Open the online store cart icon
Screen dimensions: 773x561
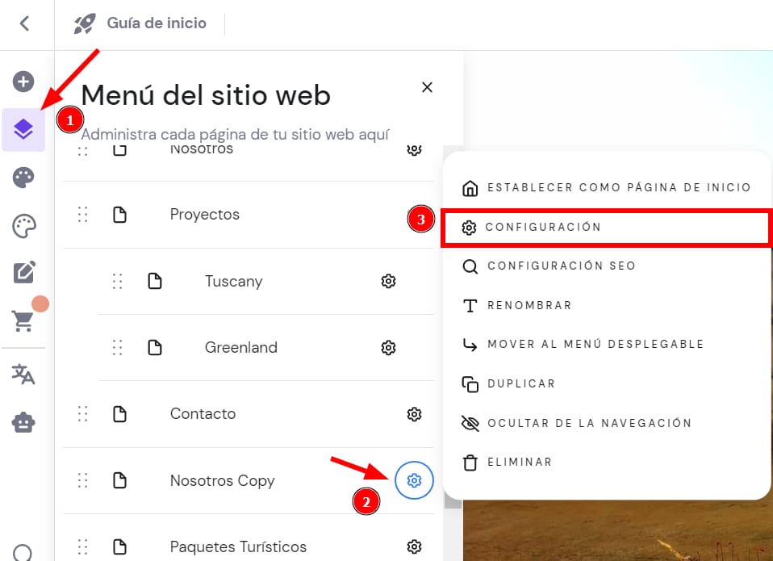tap(23, 320)
